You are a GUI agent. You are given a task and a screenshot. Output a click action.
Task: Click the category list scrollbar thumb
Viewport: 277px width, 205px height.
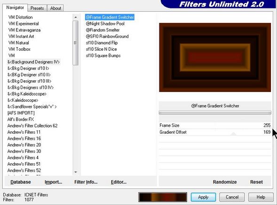[x=75, y=43]
